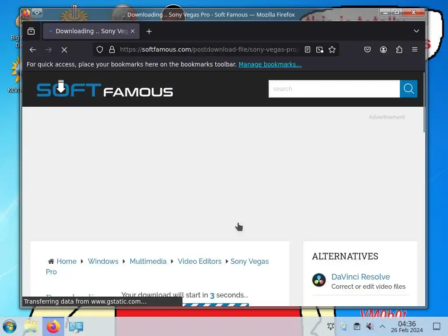
Task: Click the Soft Famous logo
Action: coord(105,89)
